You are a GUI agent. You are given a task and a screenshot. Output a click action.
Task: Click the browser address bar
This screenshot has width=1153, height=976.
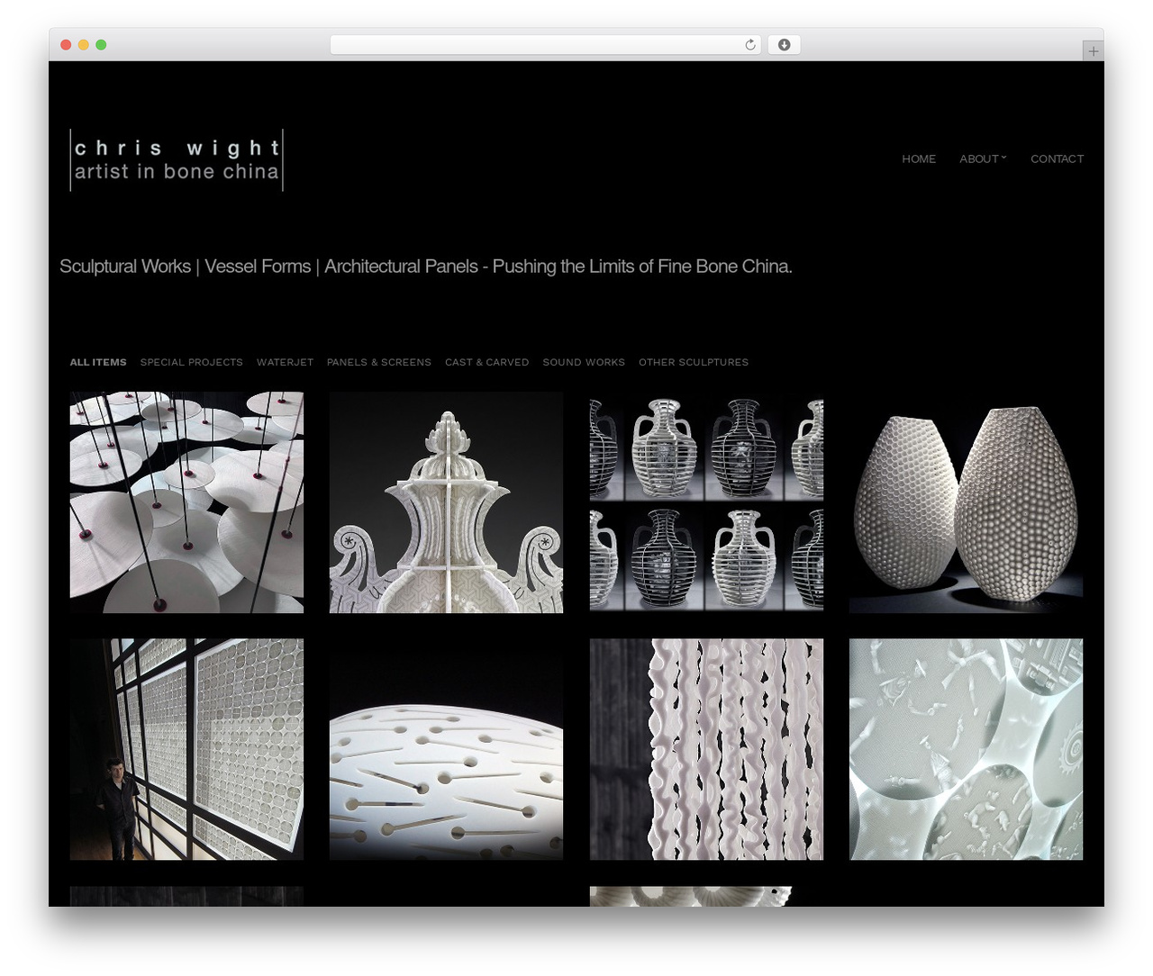[545, 45]
